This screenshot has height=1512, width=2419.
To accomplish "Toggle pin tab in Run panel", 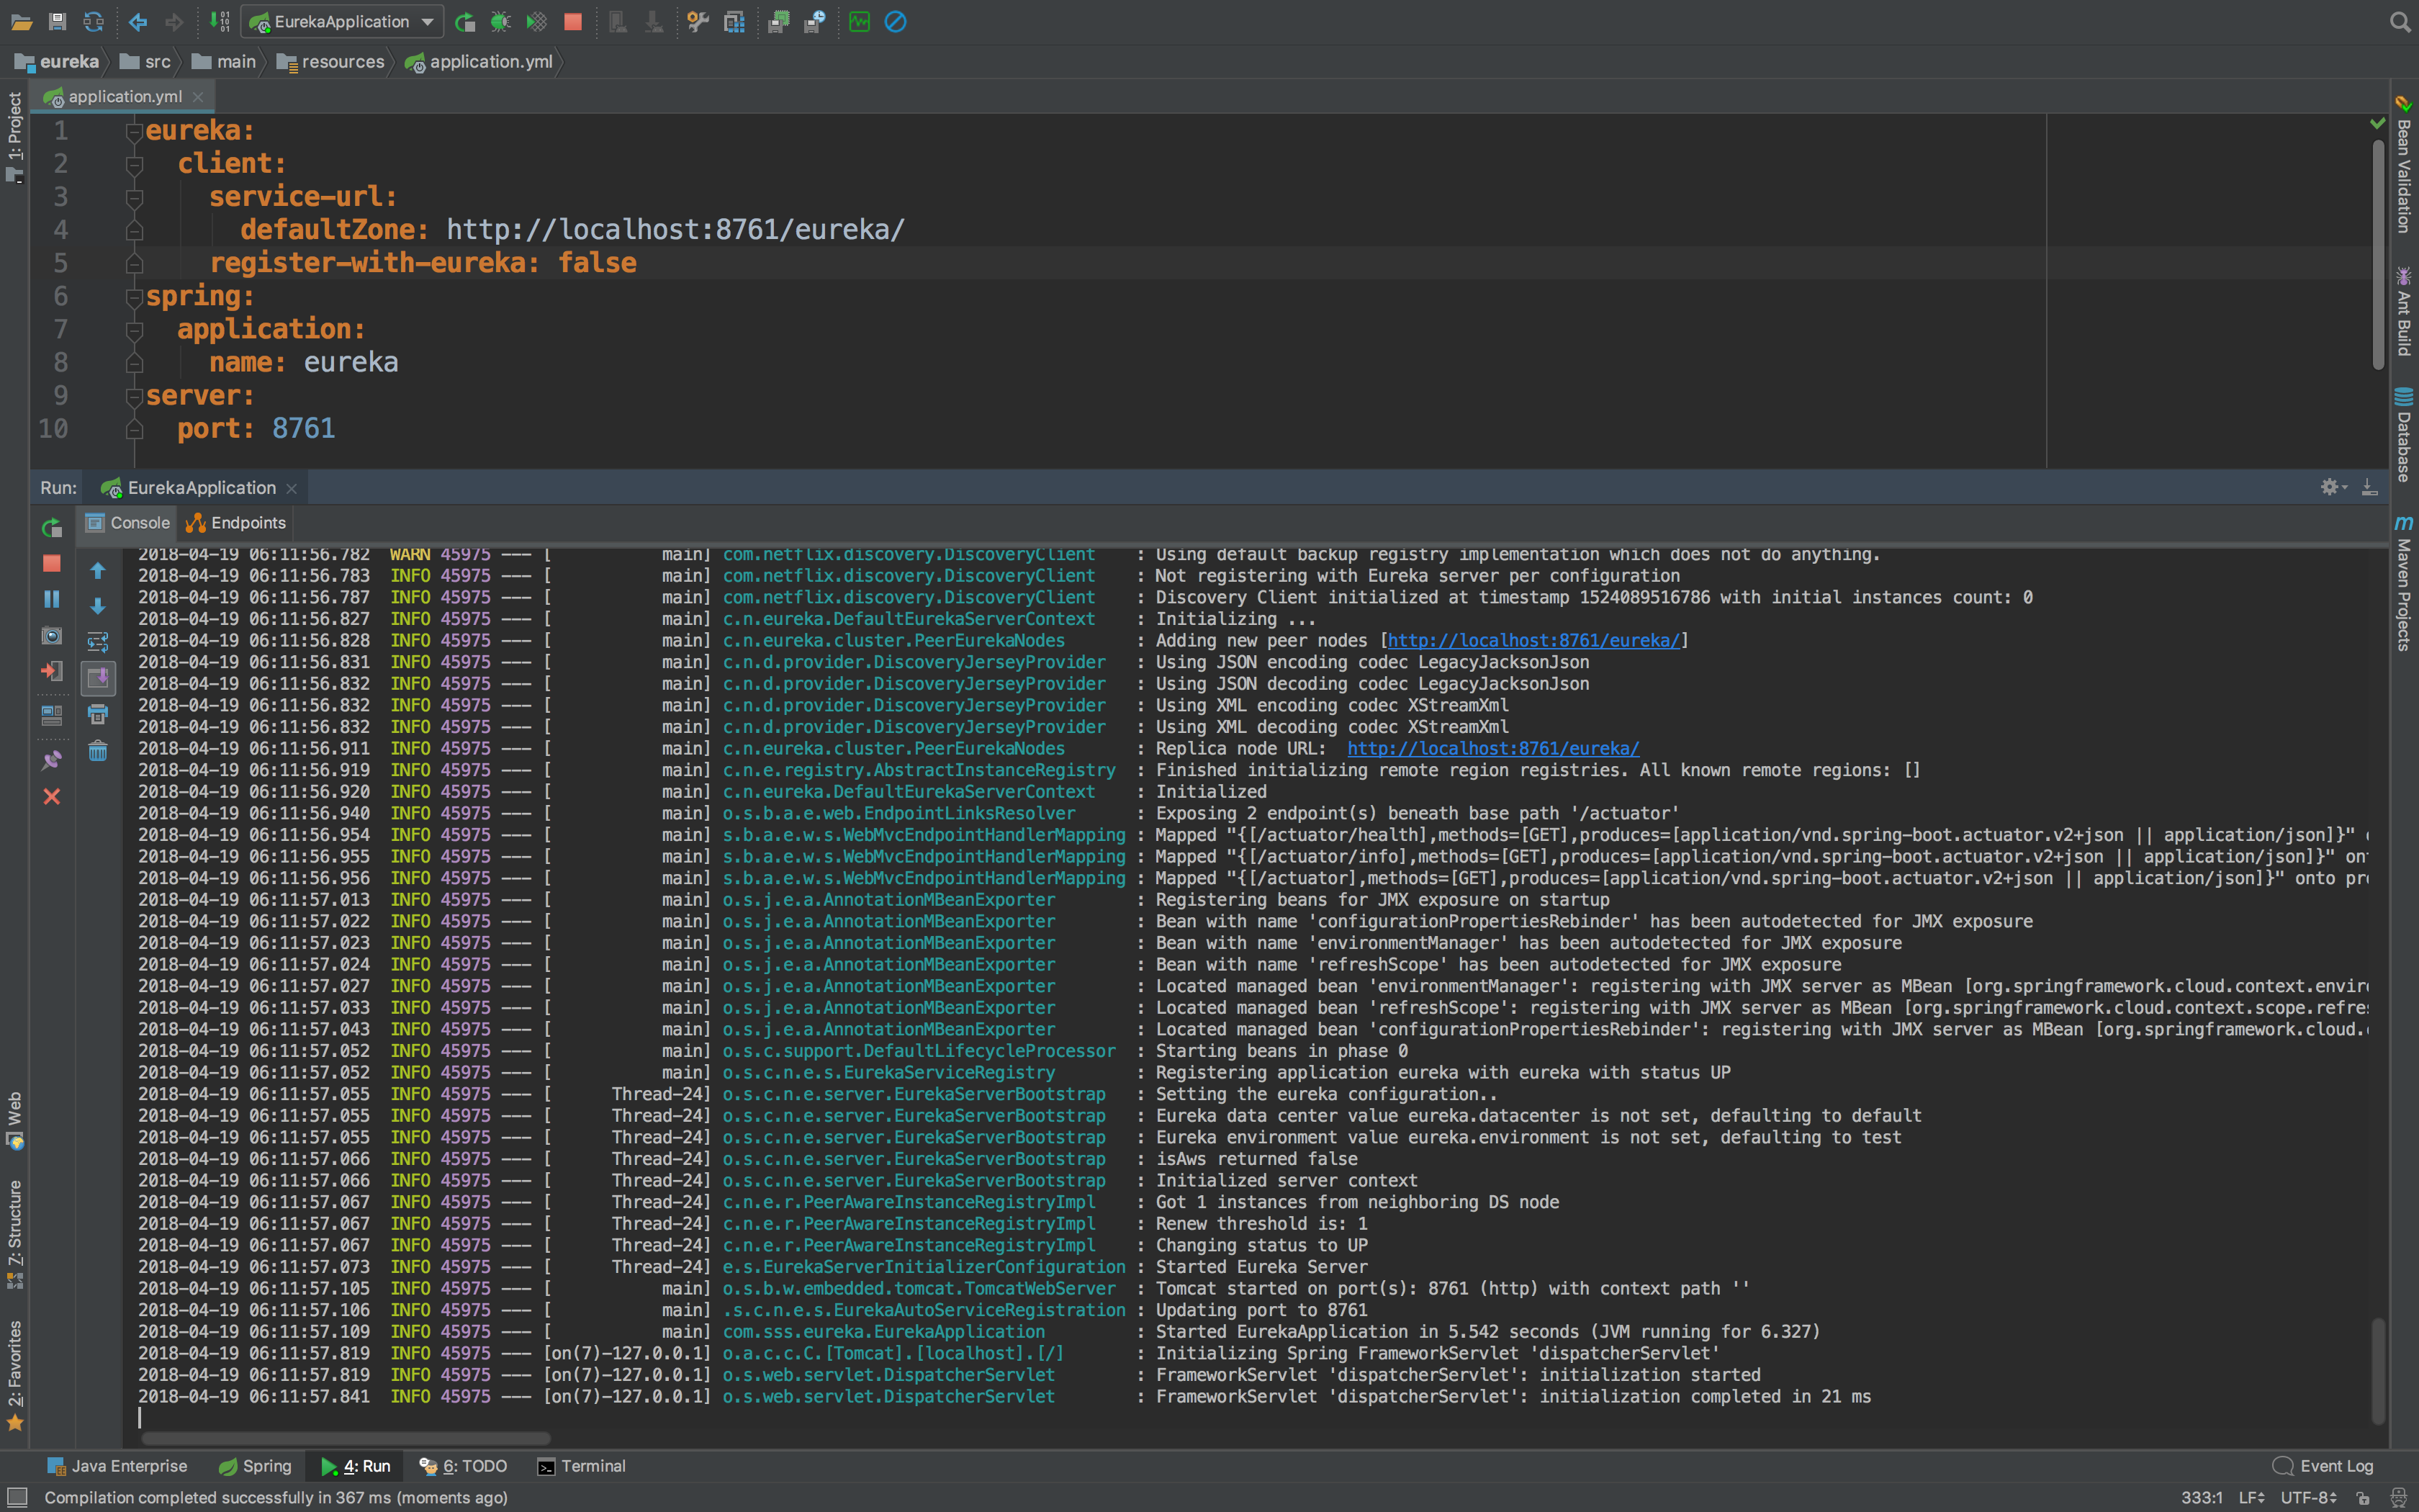I will pyautogui.click(x=52, y=760).
